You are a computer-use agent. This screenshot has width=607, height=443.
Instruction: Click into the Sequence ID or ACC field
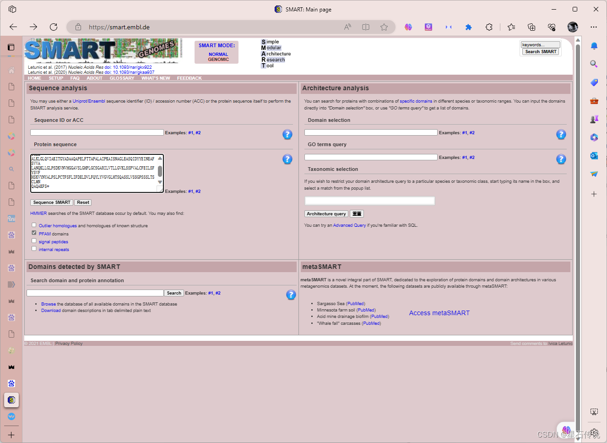(x=97, y=132)
